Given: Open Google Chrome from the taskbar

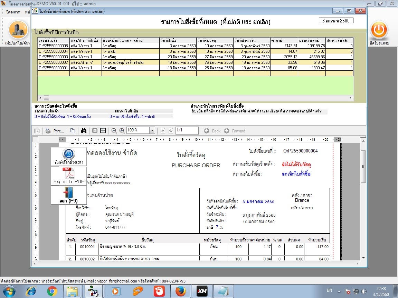Looking at the screenshot, I should pos(52,291).
